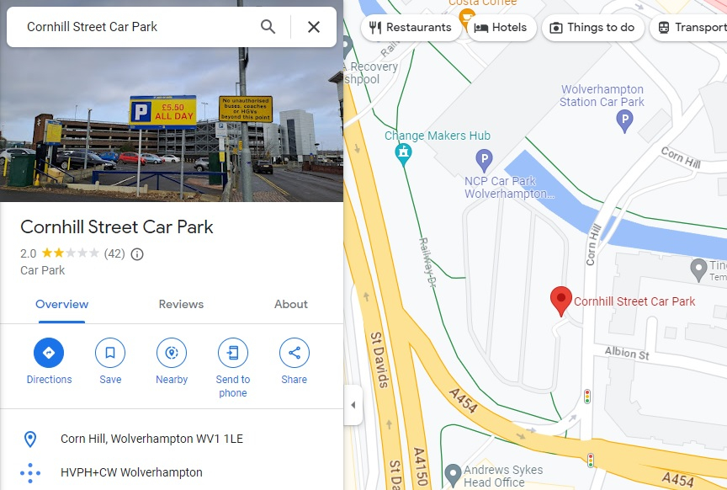Click the search magnifier icon
The height and width of the screenshot is (490, 727).
(268, 27)
